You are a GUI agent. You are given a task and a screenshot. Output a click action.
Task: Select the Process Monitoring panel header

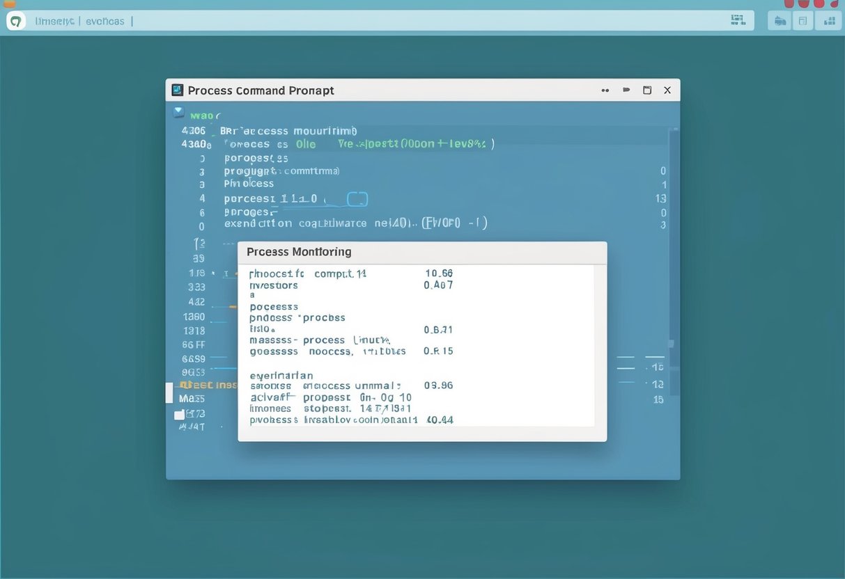300,251
